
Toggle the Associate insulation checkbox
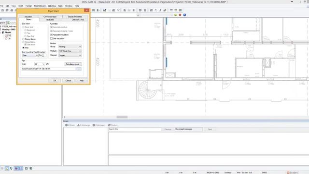pos(52,35)
